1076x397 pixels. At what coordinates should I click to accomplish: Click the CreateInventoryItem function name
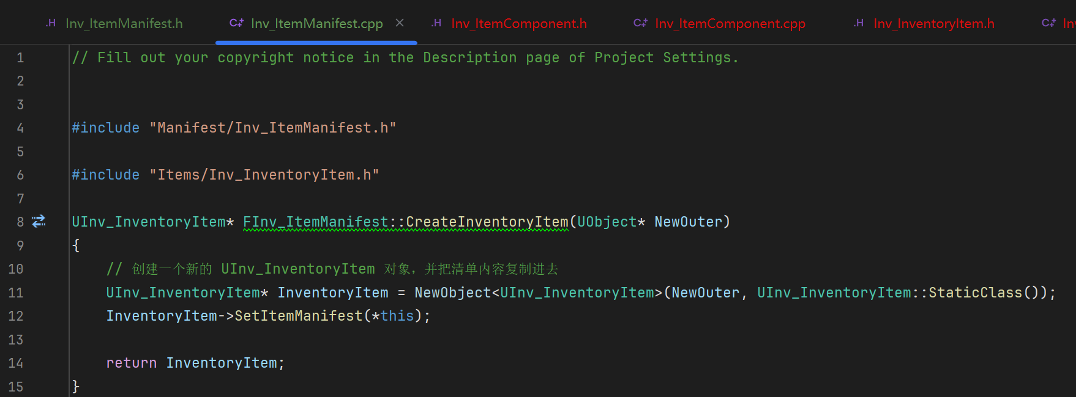click(x=487, y=222)
